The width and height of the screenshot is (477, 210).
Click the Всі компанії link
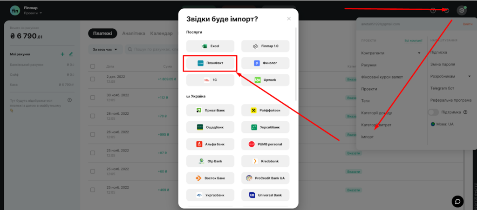pyautogui.click(x=413, y=40)
